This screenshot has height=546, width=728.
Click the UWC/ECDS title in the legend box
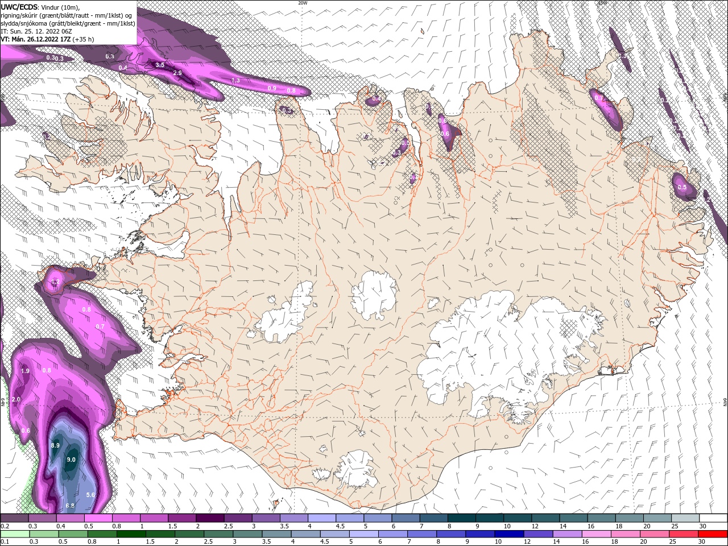click(x=18, y=7)
